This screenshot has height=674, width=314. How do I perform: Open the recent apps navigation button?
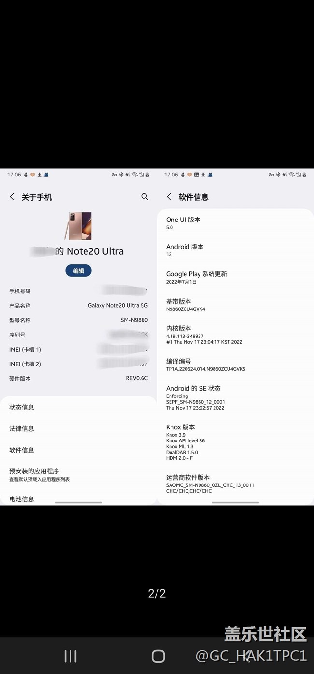[71, 656]
